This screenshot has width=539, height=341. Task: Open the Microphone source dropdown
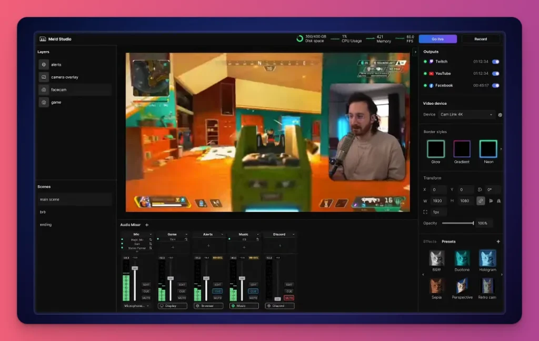136,306
